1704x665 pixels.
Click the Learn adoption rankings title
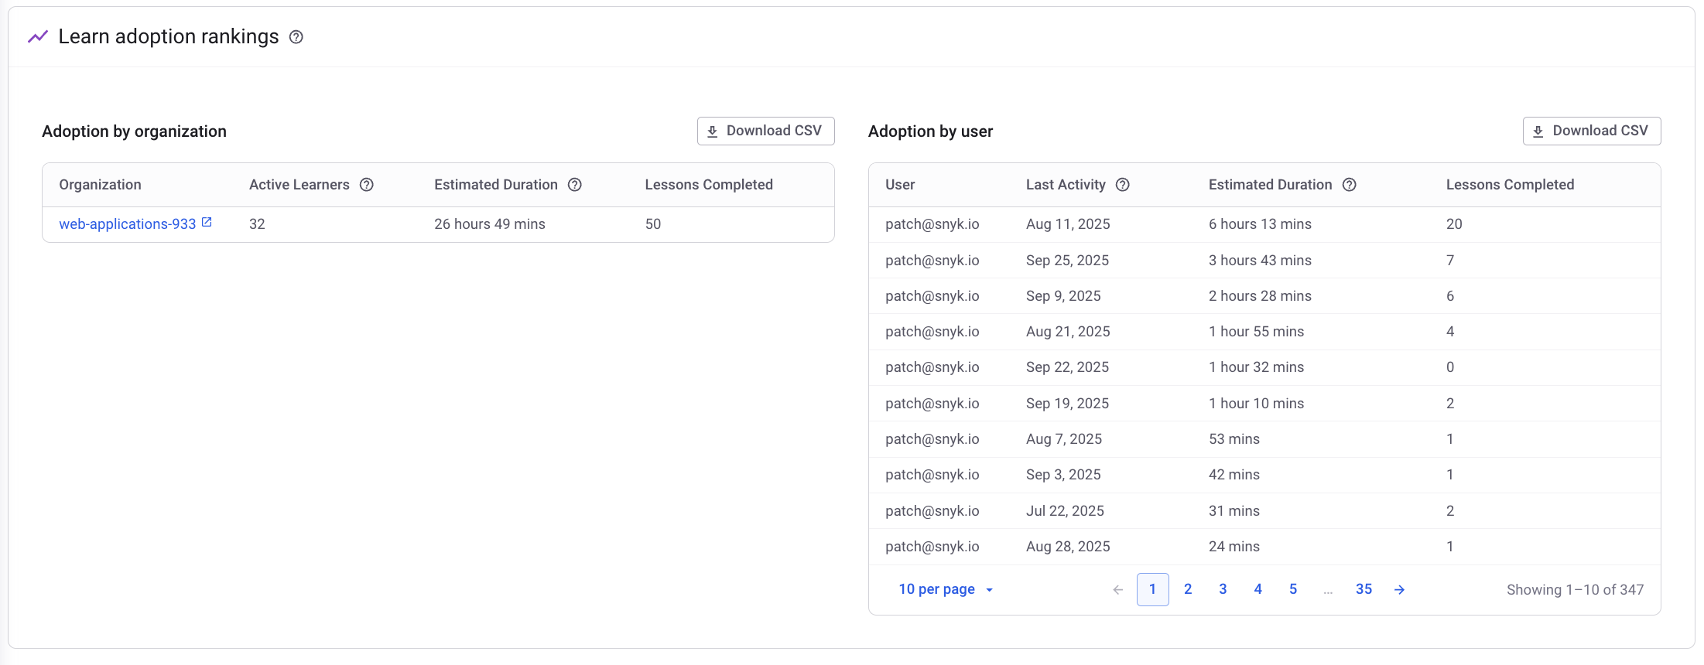(x=169, y=36)
